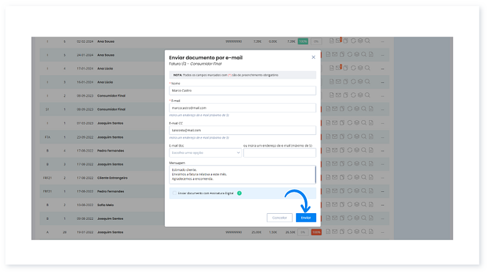
Task: Open the more options dots in the top row
Action: coord(382,41)
